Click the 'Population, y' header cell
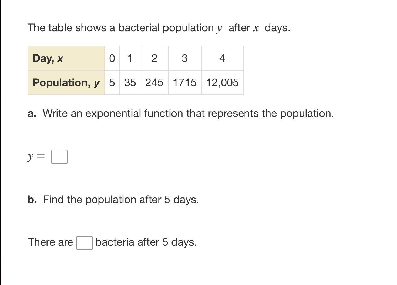This screenshot has width=397, height=285. coord(66,82)
